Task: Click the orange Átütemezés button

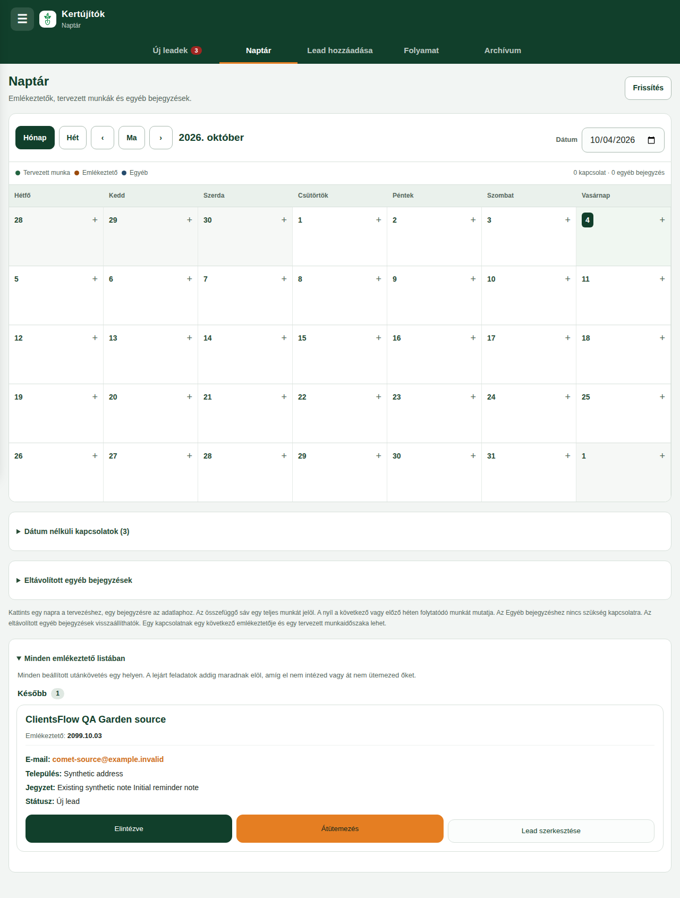Action: [x=340, y=829]
